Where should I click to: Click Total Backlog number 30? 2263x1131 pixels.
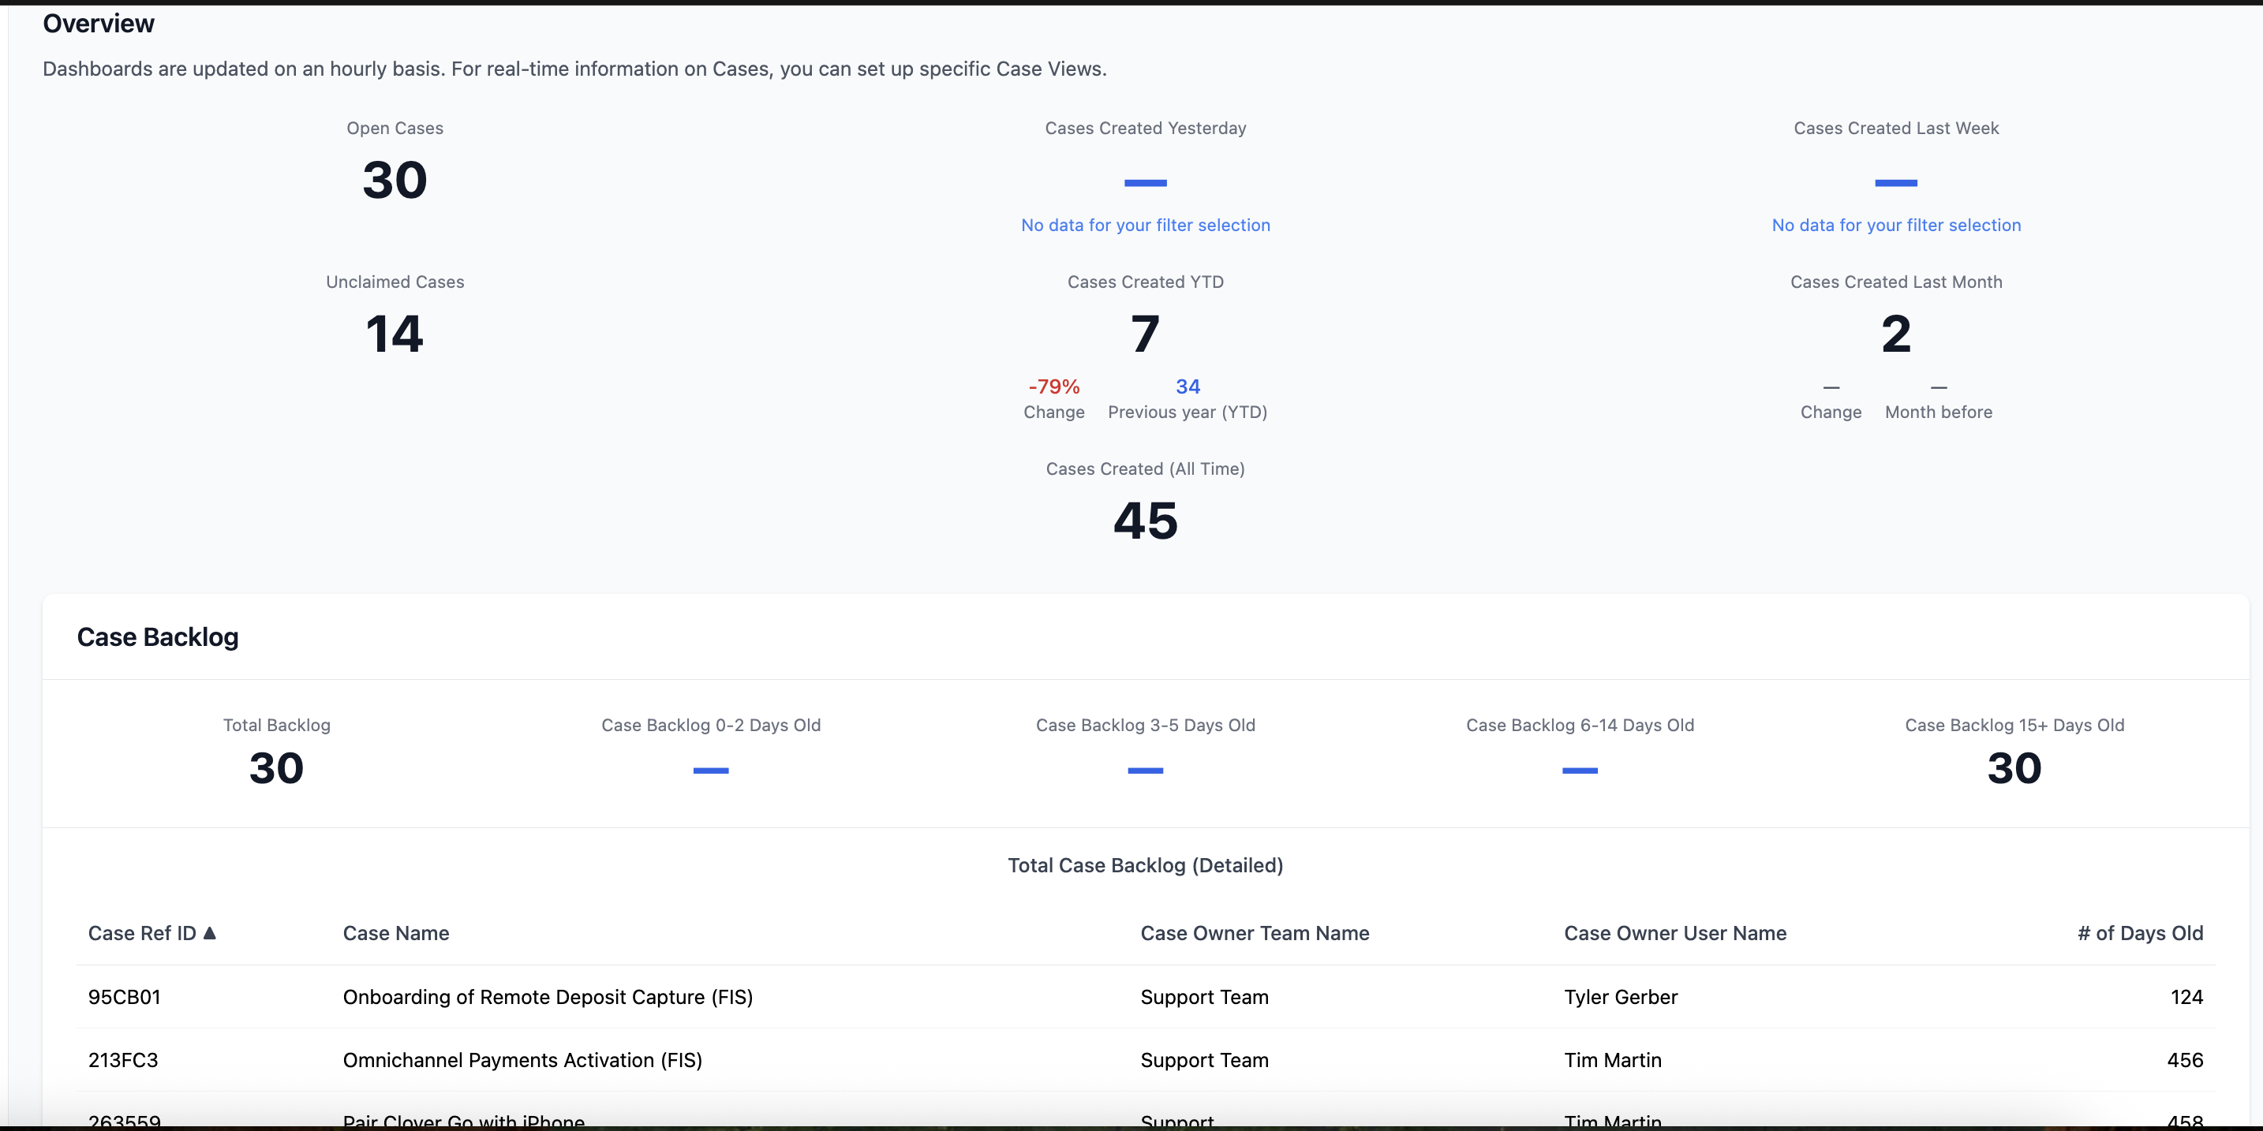276,768
